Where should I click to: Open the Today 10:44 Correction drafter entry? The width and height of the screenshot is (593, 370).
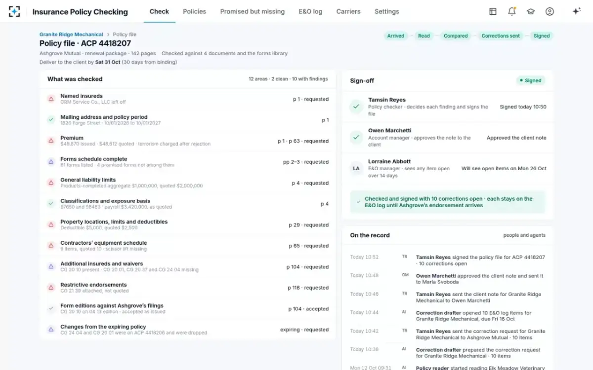point(448,316)
